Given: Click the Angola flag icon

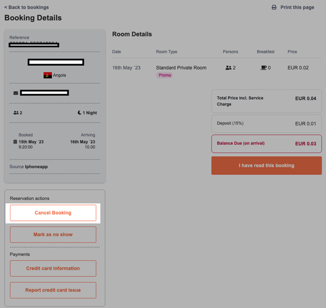Looking at the screenshot, I should pyautogui.click(x=47, y=75).
